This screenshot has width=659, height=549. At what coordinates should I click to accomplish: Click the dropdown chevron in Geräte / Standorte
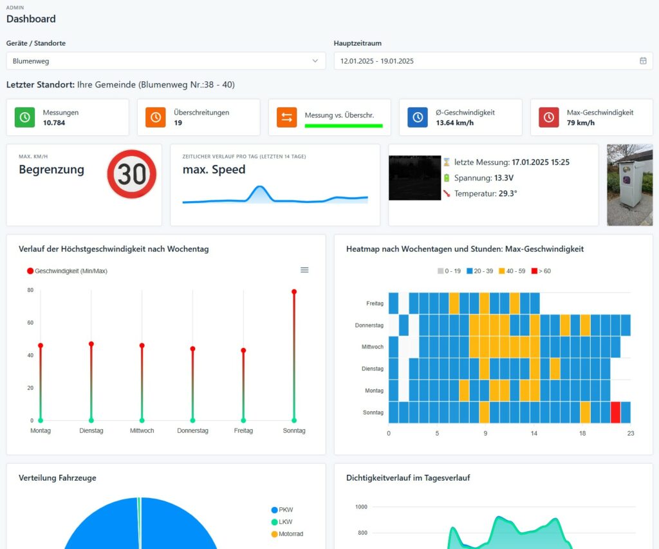(315, 61)
